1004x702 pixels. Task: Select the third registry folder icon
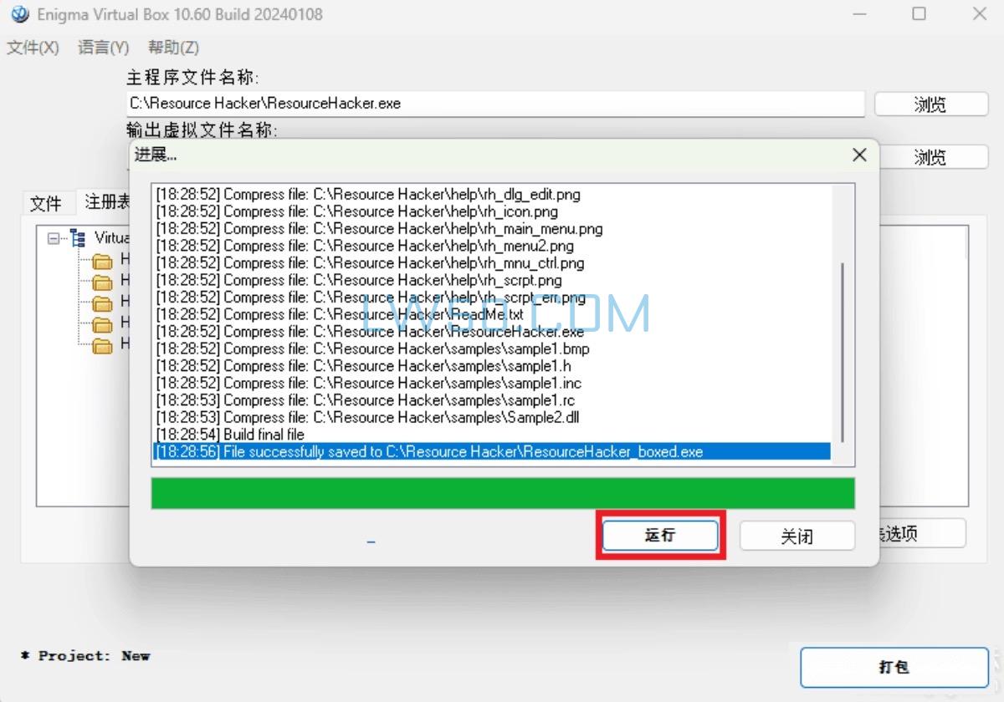(102, 303)
